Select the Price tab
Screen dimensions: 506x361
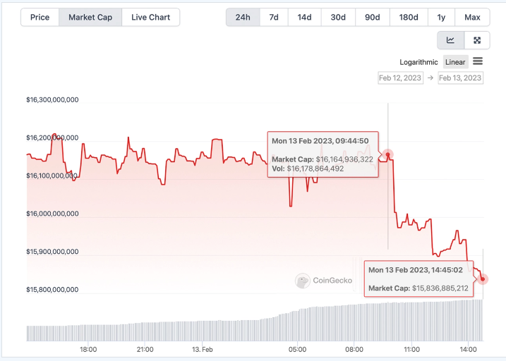coord(40,17)
